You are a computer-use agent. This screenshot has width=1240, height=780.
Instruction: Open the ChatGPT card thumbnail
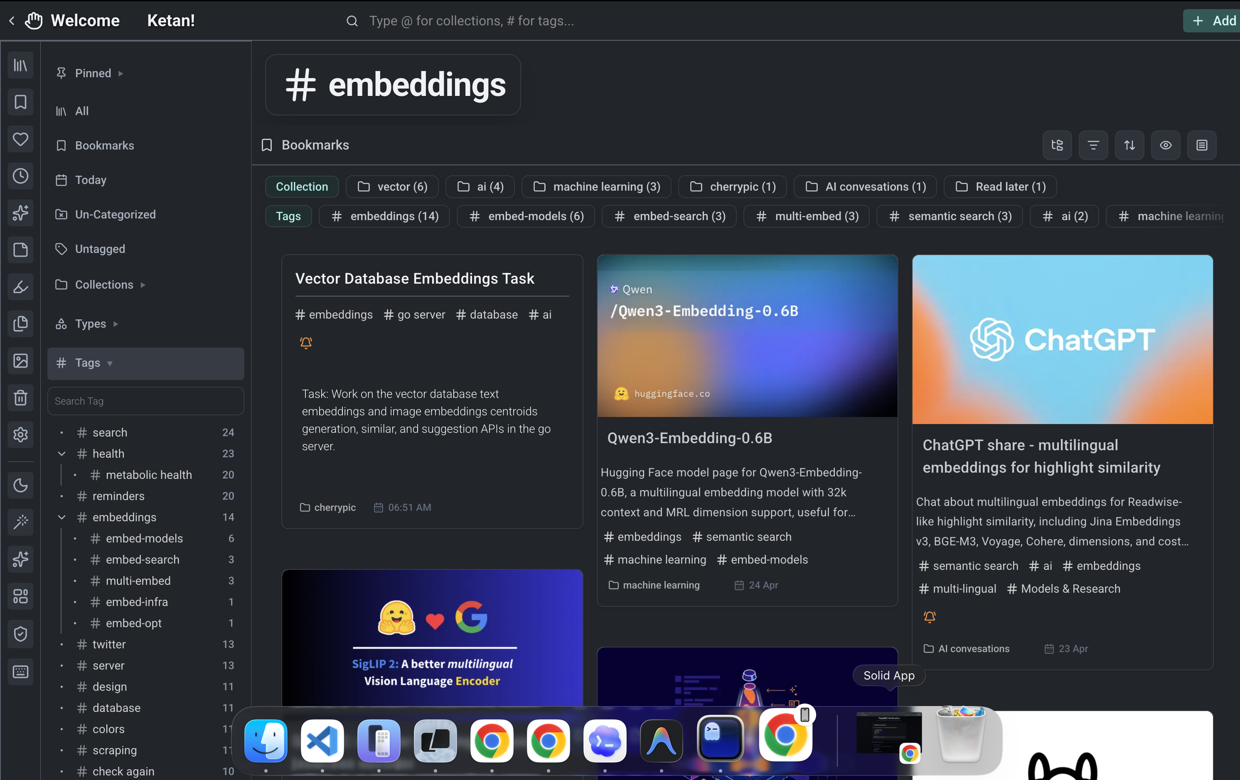coord(1062,339)
